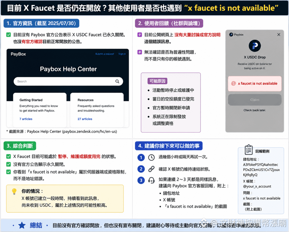Click the section header '1. 官方資訊'

pos(41,23)
